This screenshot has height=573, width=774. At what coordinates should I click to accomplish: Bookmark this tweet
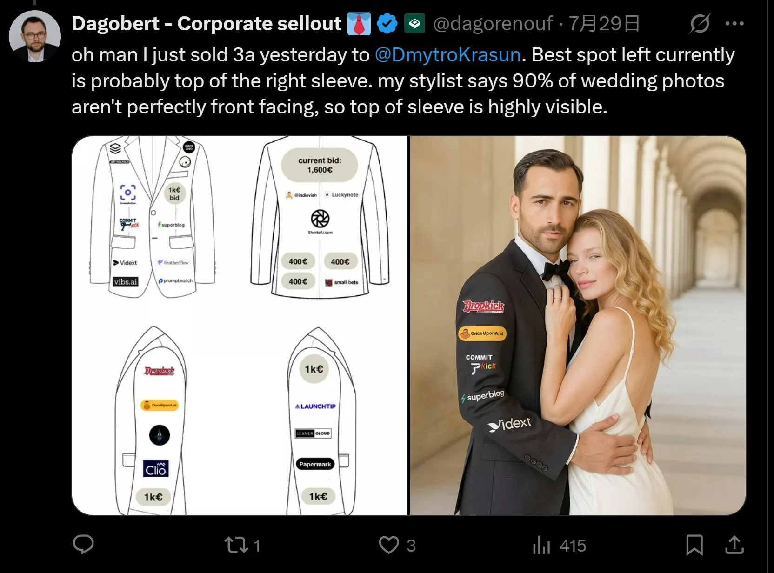[694, 545]
